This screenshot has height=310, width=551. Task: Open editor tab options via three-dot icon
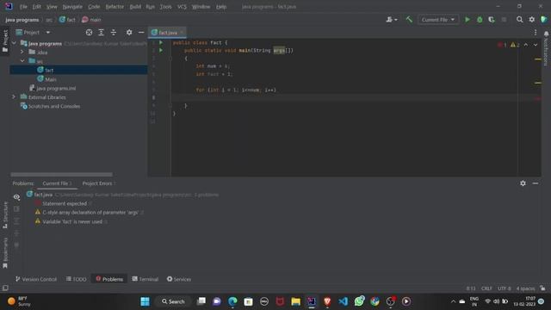pos(536,33)
